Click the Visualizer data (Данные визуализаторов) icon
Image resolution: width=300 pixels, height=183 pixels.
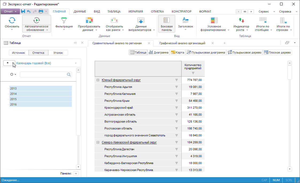(141, 21)
